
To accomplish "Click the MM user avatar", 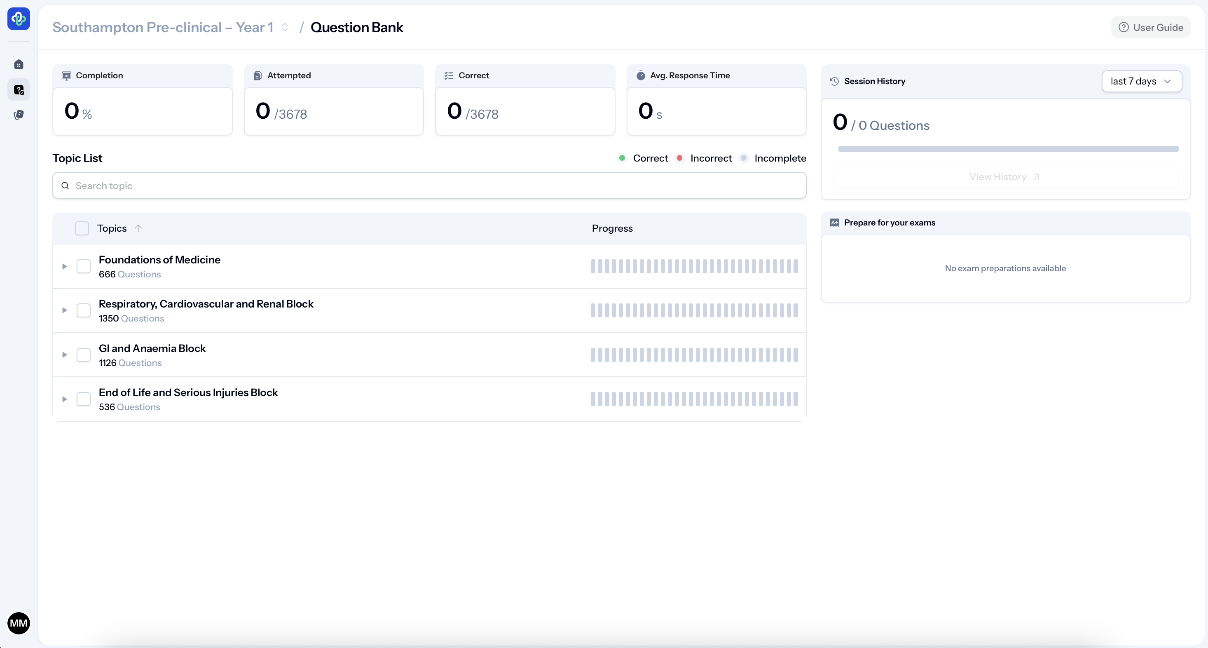I will coord(19,623).
